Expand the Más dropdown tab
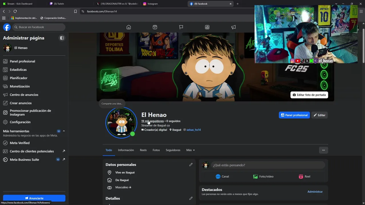Viewport: 365px width, 205px height. coord(190,150)
